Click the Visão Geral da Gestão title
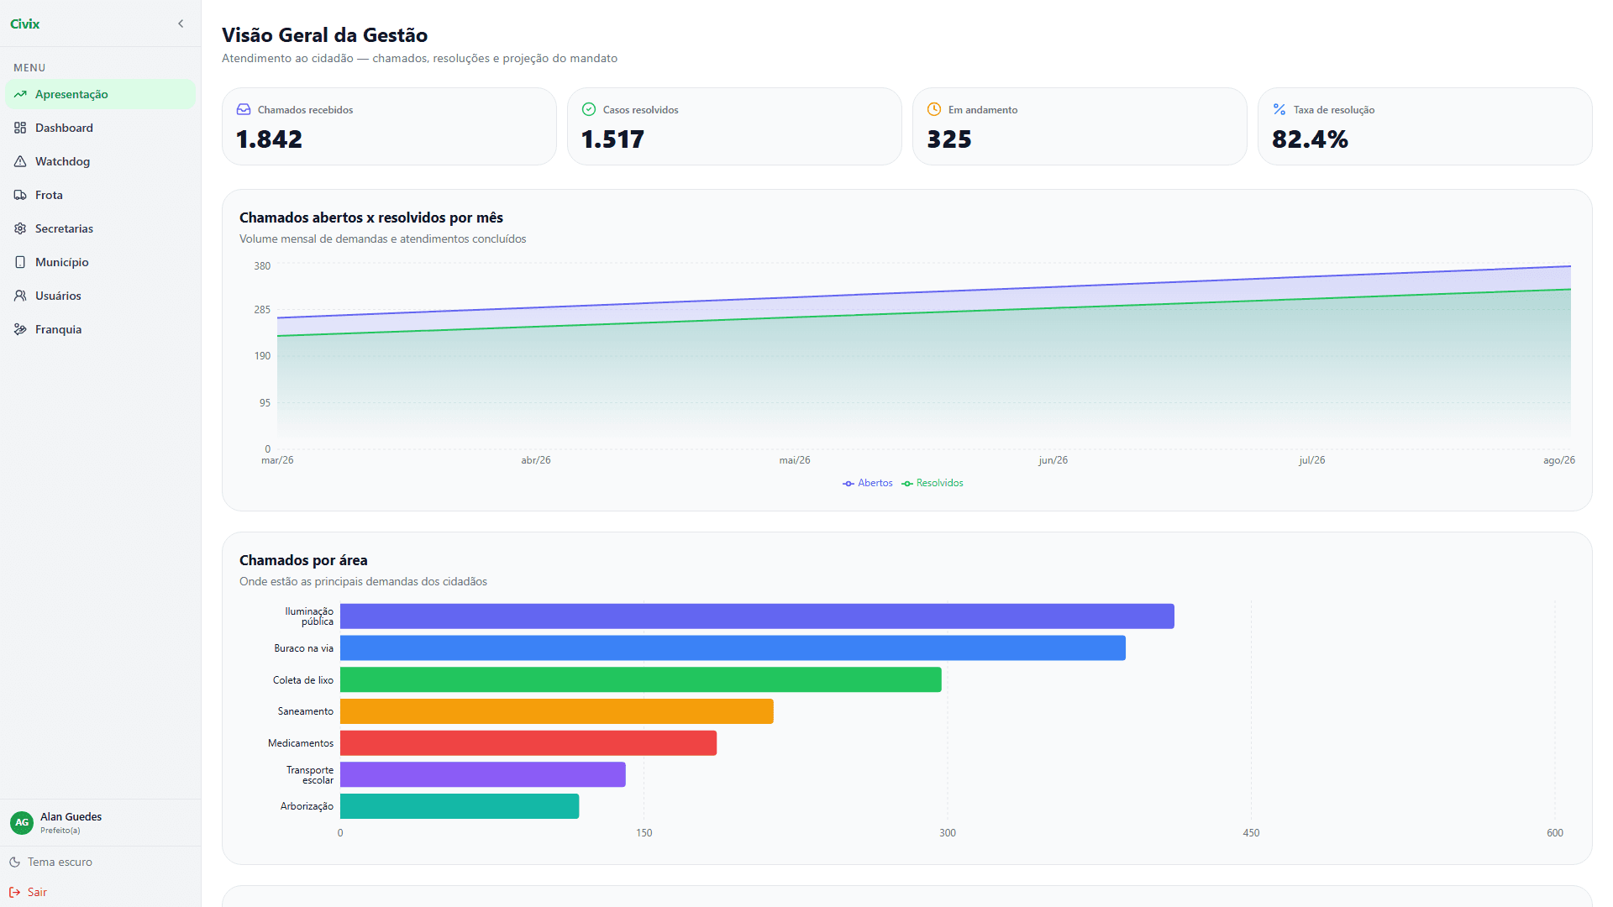This screenshot has width=1613, height=907. click(x=324, y=35)
